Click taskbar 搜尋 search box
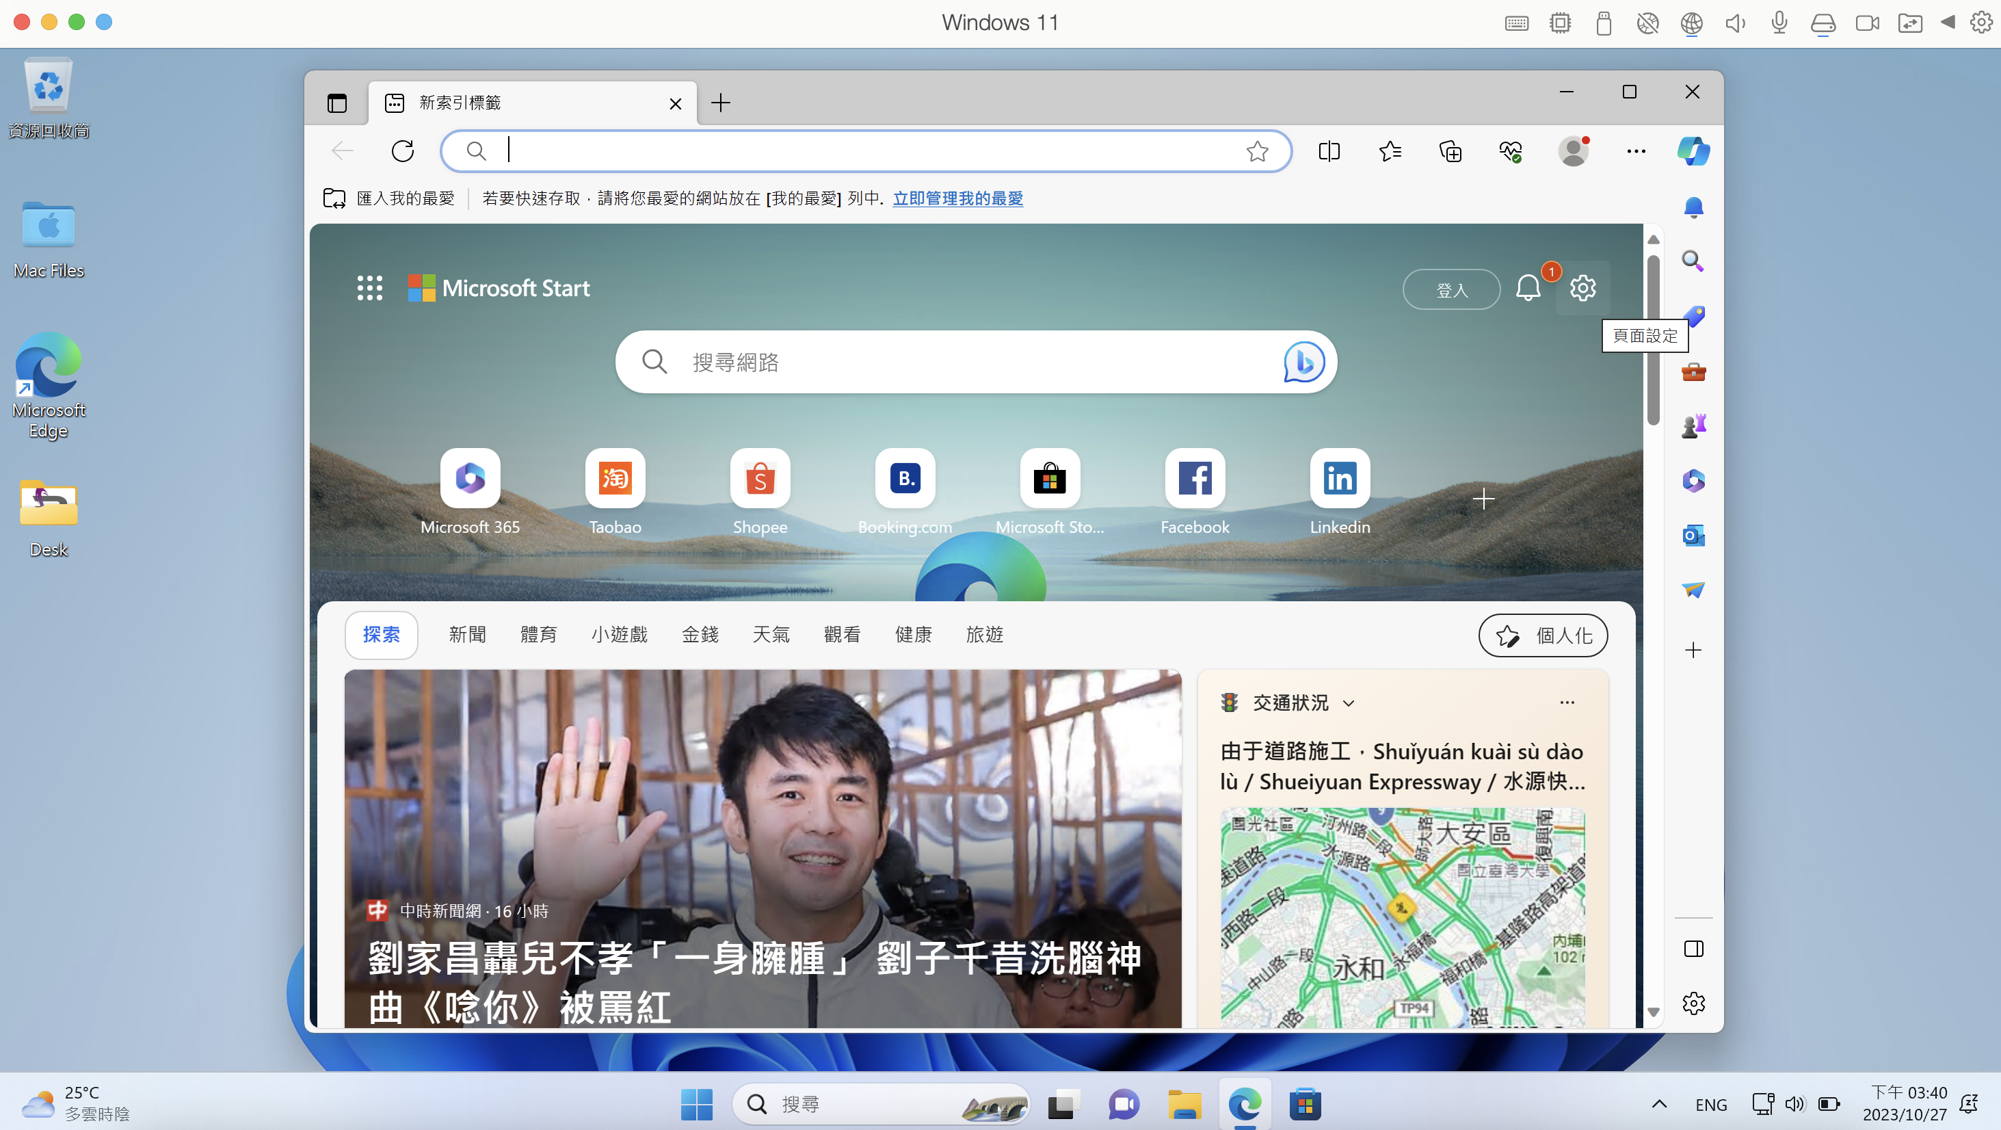 [x=881, y=1105]
